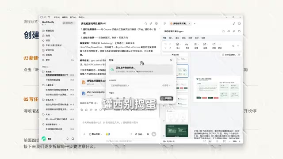Open 项目 in the left sidebar
This screenshot has height=159, width=283.
[x=46, y=41]
